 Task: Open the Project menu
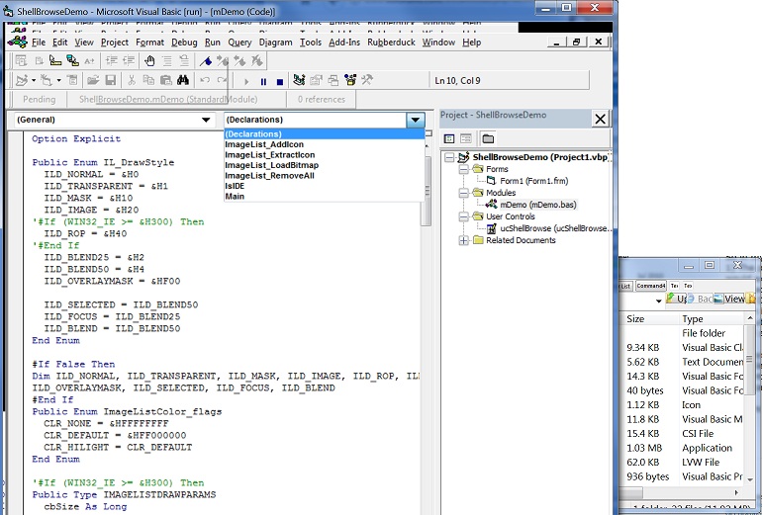[115, 43]
